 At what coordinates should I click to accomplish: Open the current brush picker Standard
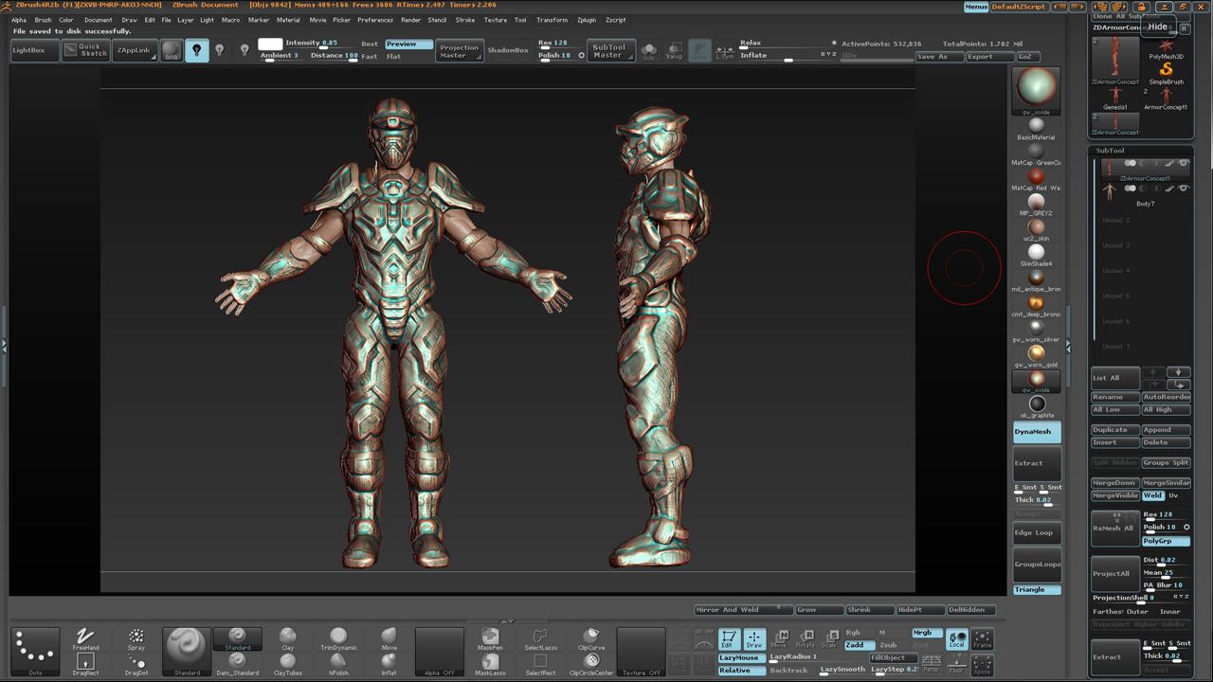click(187, 652)
